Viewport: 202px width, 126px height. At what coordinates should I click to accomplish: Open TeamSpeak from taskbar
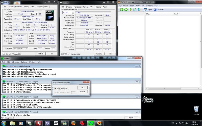[x=47, y=123]
